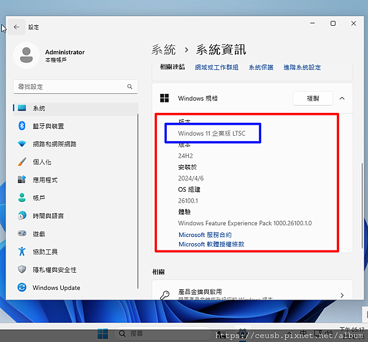Maximize the 設定 window
This screenshot has height=342, width=368.
coord(333,23)
